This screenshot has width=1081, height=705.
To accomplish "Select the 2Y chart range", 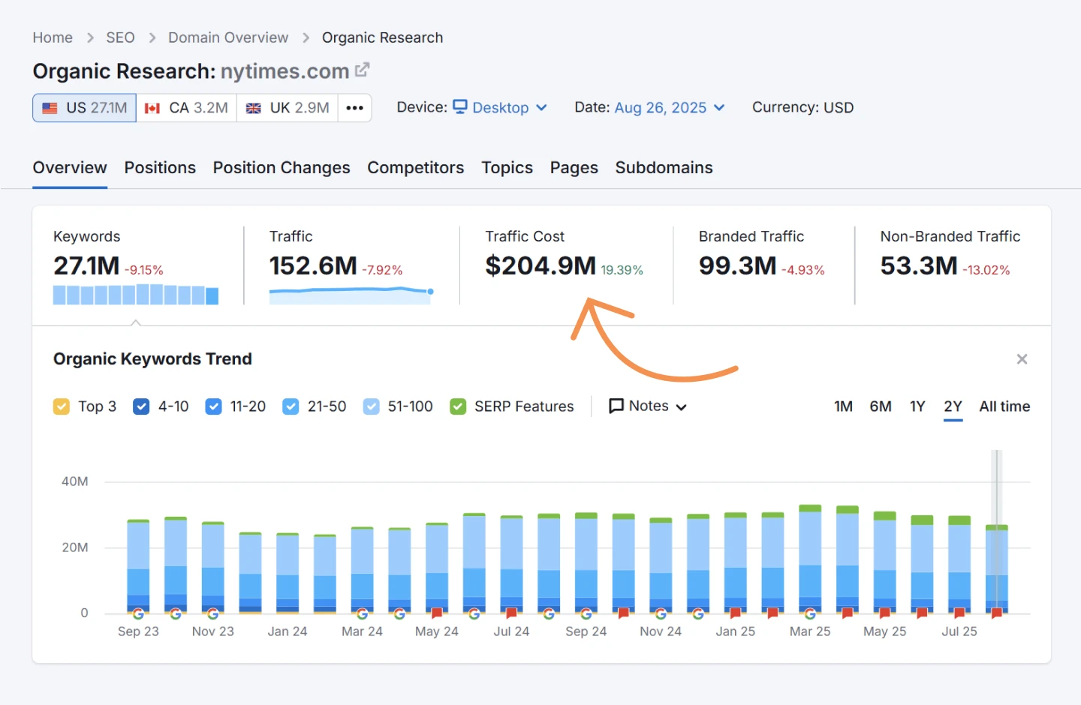I will point(953,406).
